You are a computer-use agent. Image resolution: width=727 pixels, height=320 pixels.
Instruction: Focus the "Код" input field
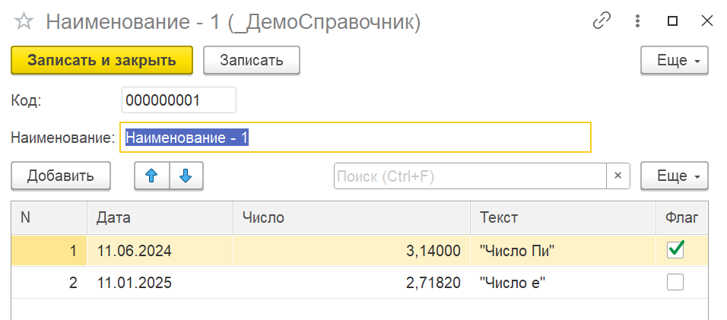click(x=179, y=100)
